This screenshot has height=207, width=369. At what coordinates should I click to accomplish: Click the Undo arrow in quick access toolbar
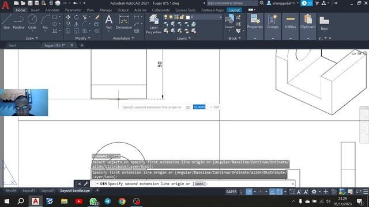coord(76,3)
